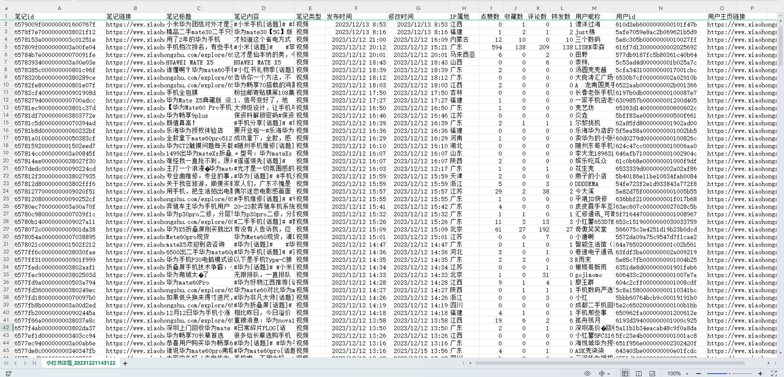Click nickname cell gojimomo
The image size is (784, 377).
click(x=594, y=275)
